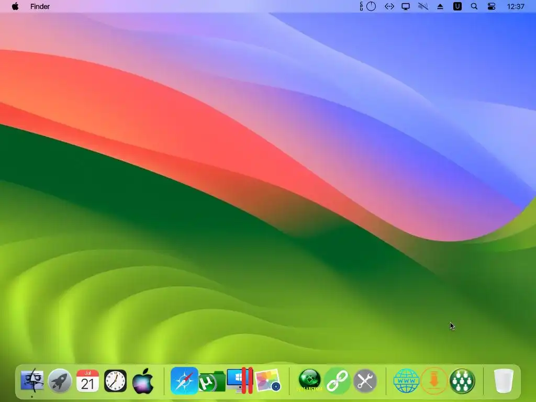This screenshot has height=402, width=536.
Task: Open Control Center toggles icon
Action: [x=492, y=6]
